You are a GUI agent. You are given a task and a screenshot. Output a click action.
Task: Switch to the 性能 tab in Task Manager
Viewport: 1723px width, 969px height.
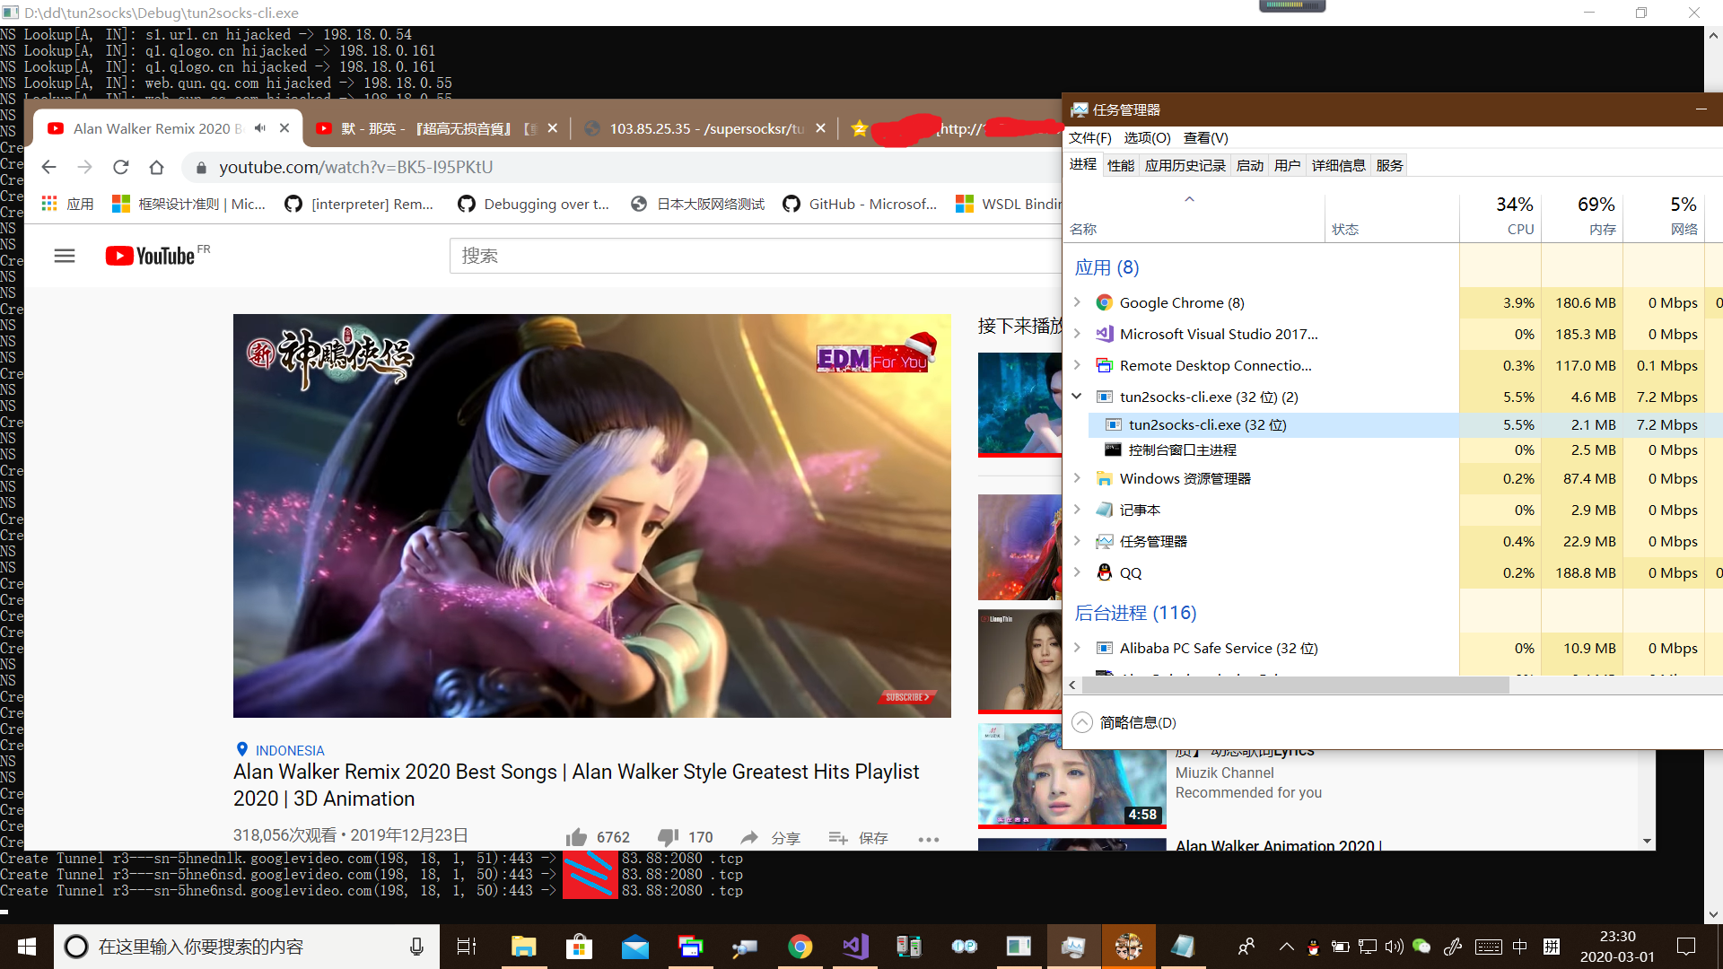click(x=1120, y=165)
